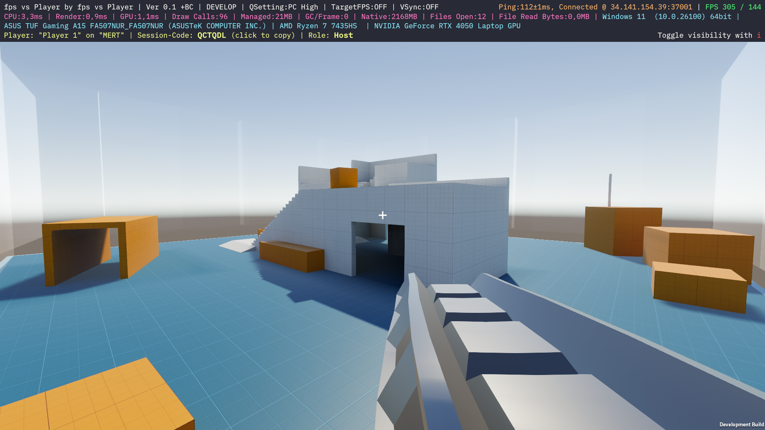Click the Windows 11 OS version text

click(667, 17)
